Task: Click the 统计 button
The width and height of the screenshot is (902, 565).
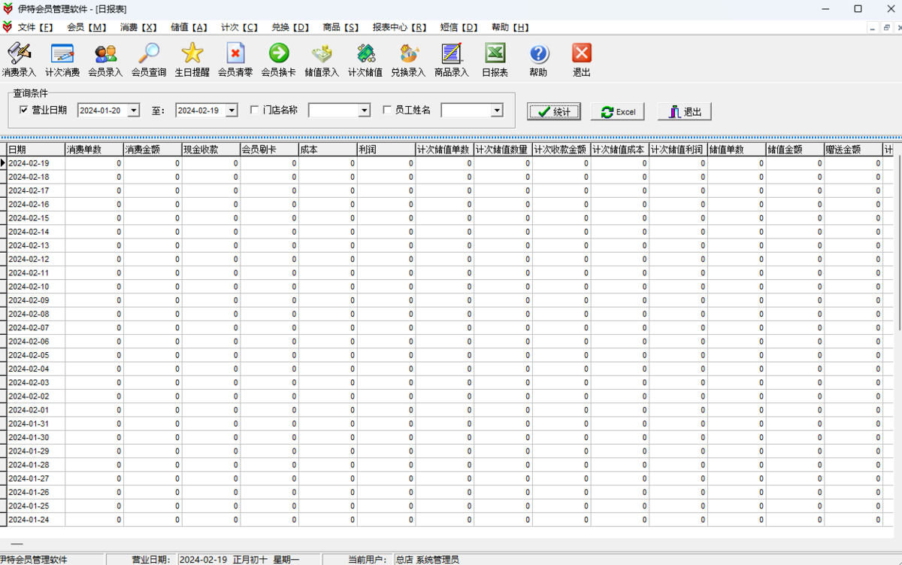Action: pyautogui.click(x=553, y=111)
